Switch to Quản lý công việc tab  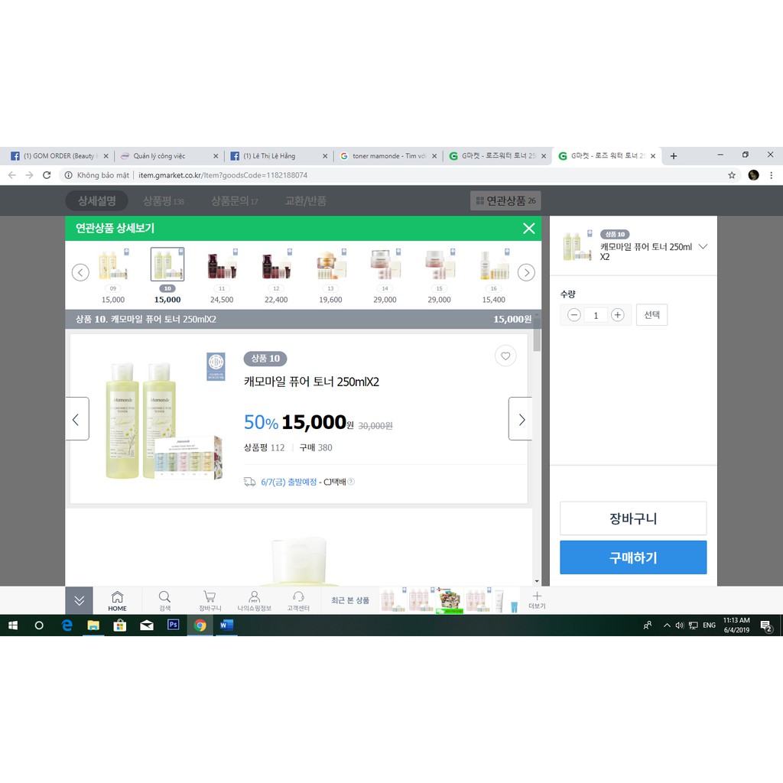pyautogui.click(x=169, y=156)
